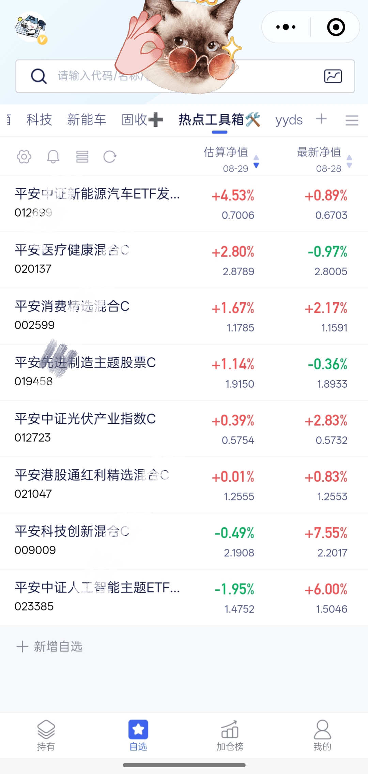Screen dimensions: 368x774
Task: Click the fund code search field
Action: click(185, 76)
